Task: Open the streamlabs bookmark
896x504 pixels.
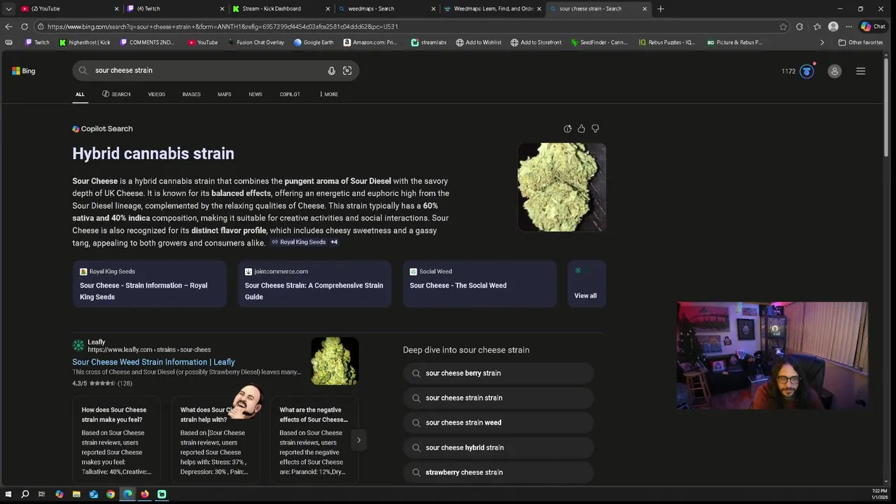Action: [428, 42]
